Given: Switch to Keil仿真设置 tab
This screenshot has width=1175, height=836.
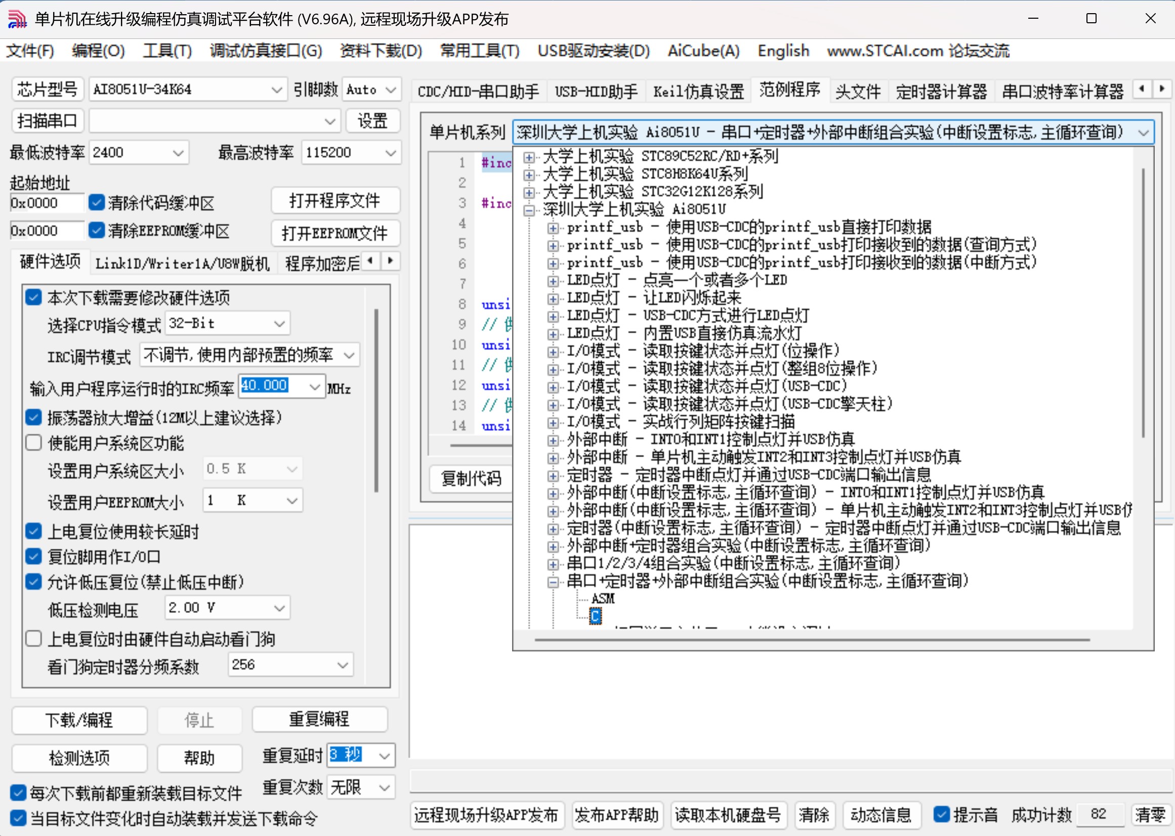Looking at the screenshot, I should [698, 92].
